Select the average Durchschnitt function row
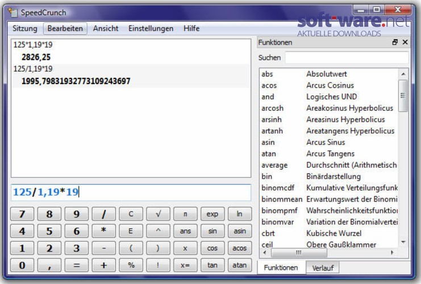 [x=329, y=165]
